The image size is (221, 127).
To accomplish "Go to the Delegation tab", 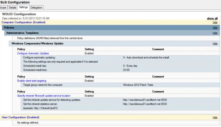I will (x=36, y=7).
